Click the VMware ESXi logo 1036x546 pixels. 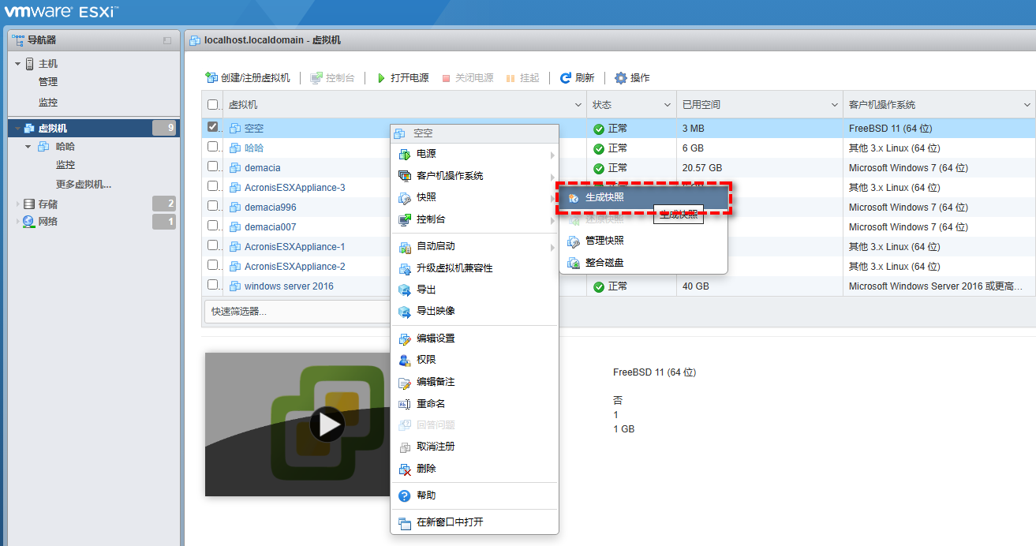62,12
